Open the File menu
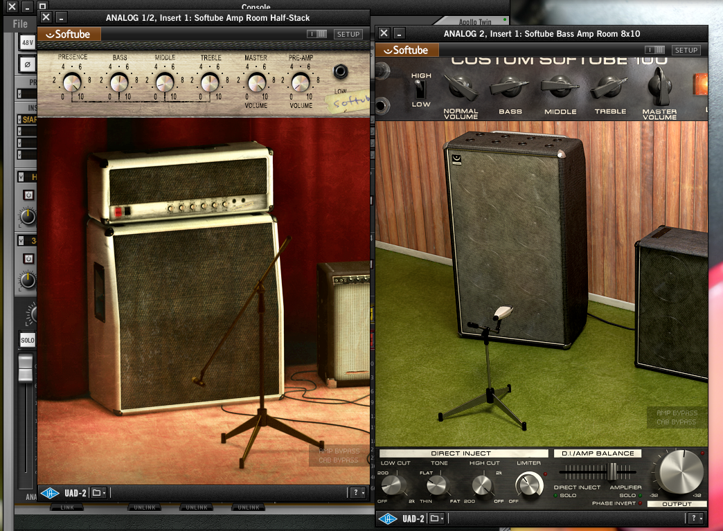723x531 pixels. [19, 23]
